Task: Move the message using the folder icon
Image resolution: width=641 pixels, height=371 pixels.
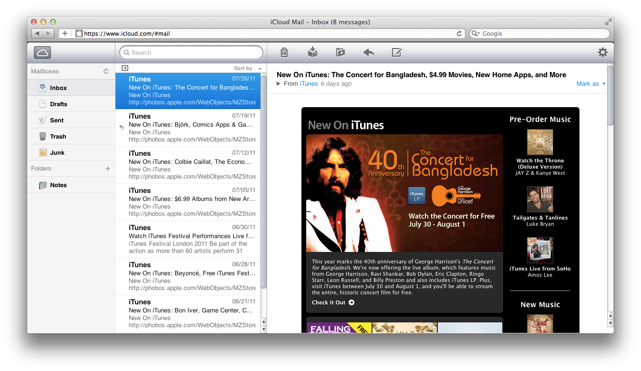Action: tap(340, 52)
